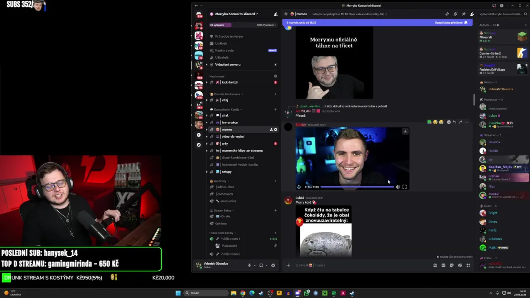Open microphone input options arrow
Image resolution: width=530 pixels, height=298 pixels.
(255, 265)
